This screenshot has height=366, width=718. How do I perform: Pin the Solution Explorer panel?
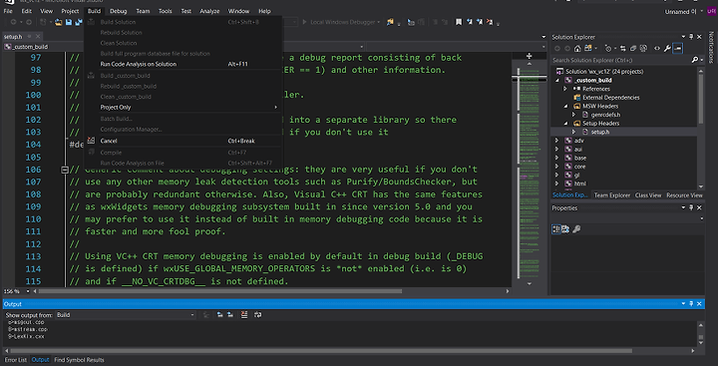pyautogui.click(x=691, y=37)
